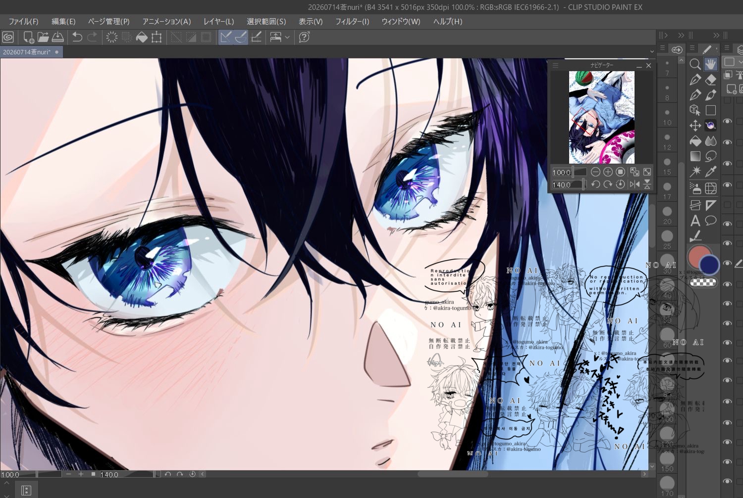Switch to the 20260714蒼nuri* canvas tab
This screenshot has width=743, height=498.
(31, 52)
